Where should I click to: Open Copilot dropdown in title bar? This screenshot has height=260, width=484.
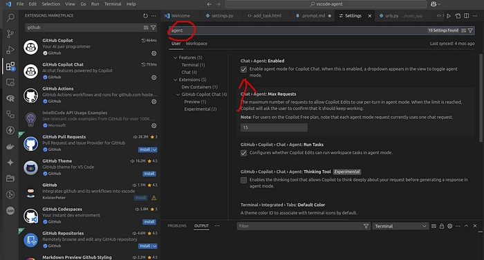(436, 4)
